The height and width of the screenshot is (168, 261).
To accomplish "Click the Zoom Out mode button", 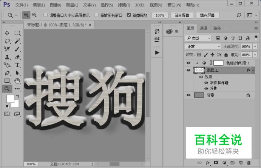I will click(34, 15).
